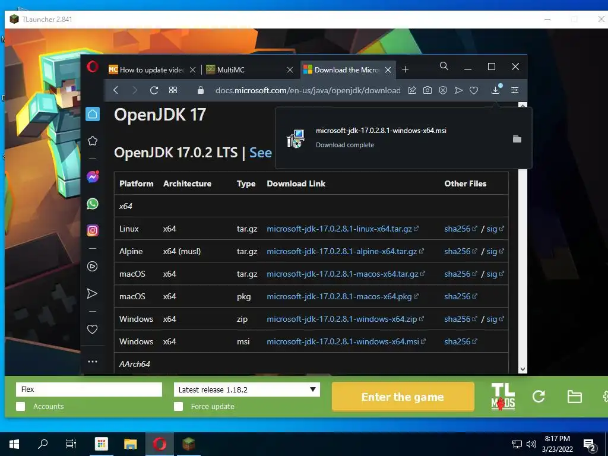Image resolution: width=608 pixels, height=456 pixels.
Task: Click the TLauncher refresh icon
Action: tap(539, 396)
